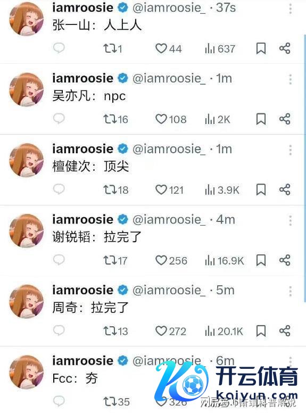View analytics showing 16.9K views
Screen dimensions: 306x413
click(225, 261)
